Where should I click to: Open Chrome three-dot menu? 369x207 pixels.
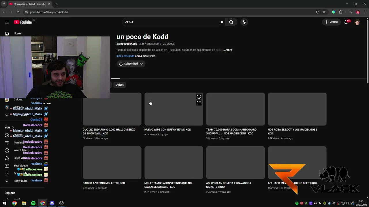point(364,12)
